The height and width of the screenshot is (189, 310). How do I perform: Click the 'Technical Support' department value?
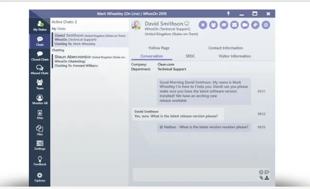(x=171, y=69)
